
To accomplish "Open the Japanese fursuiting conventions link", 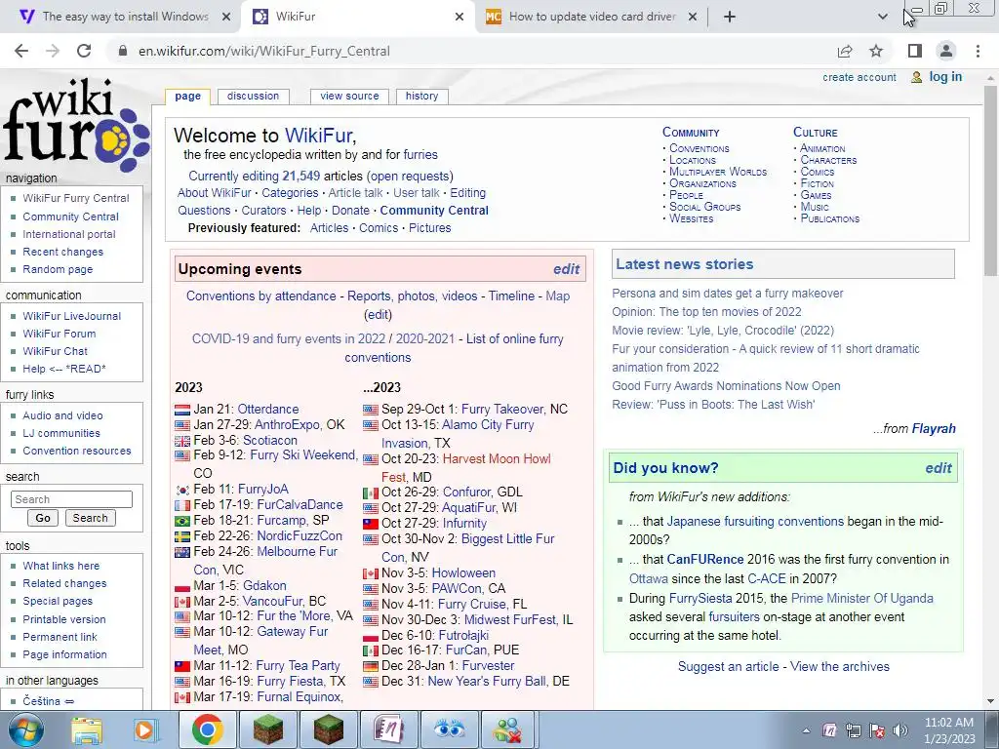I will point(755,522).
